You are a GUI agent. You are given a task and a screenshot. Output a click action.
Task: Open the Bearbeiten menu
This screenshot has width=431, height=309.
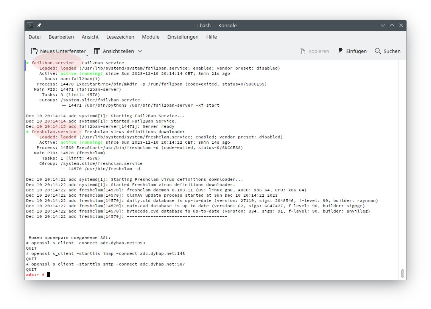(x=61, y=37)
